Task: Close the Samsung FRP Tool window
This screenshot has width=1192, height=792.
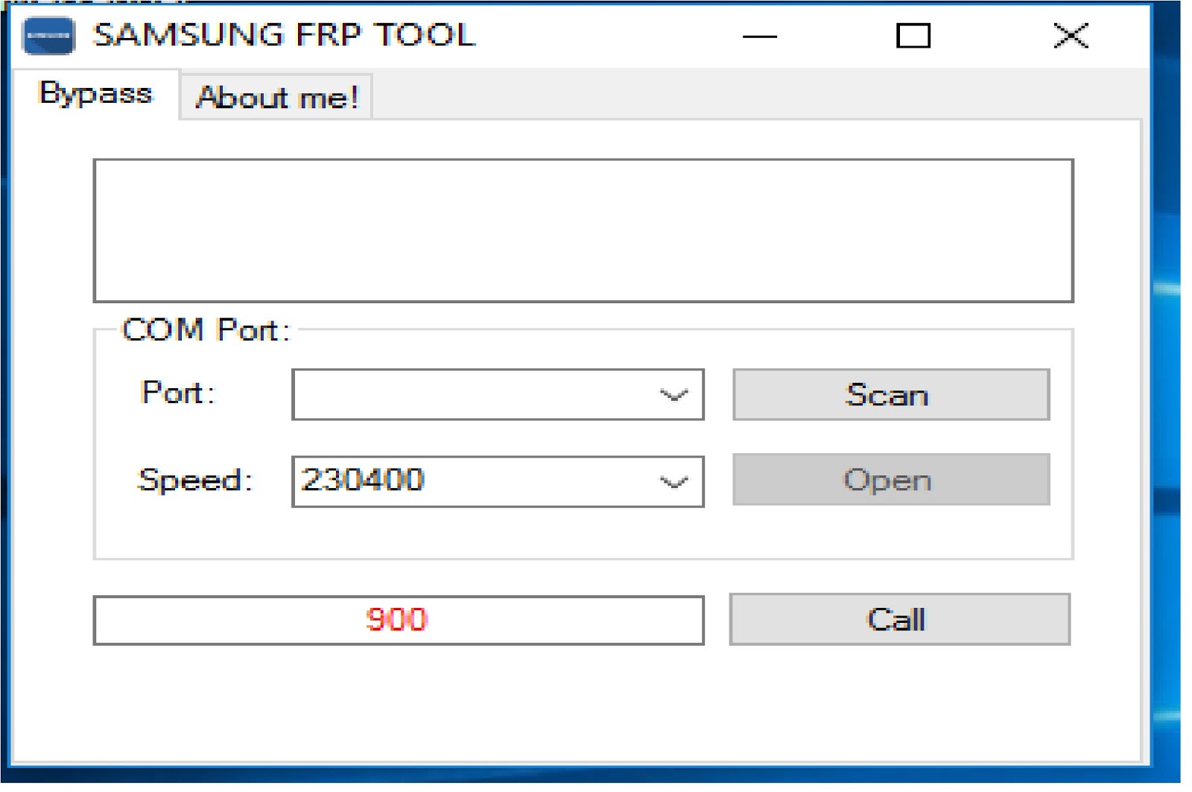Action: (x=1071, y=36)
